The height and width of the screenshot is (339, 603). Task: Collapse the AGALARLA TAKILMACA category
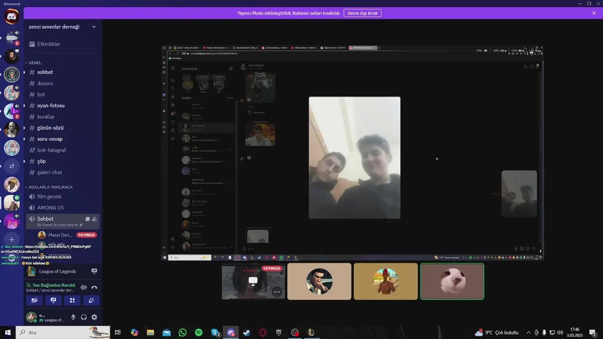pos(49,187)
